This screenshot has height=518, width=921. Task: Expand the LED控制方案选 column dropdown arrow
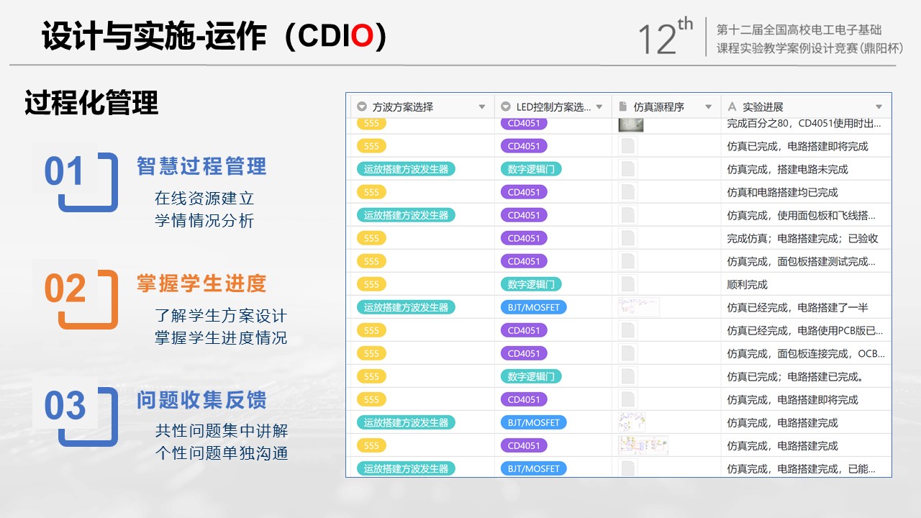(x=599, y=107)
